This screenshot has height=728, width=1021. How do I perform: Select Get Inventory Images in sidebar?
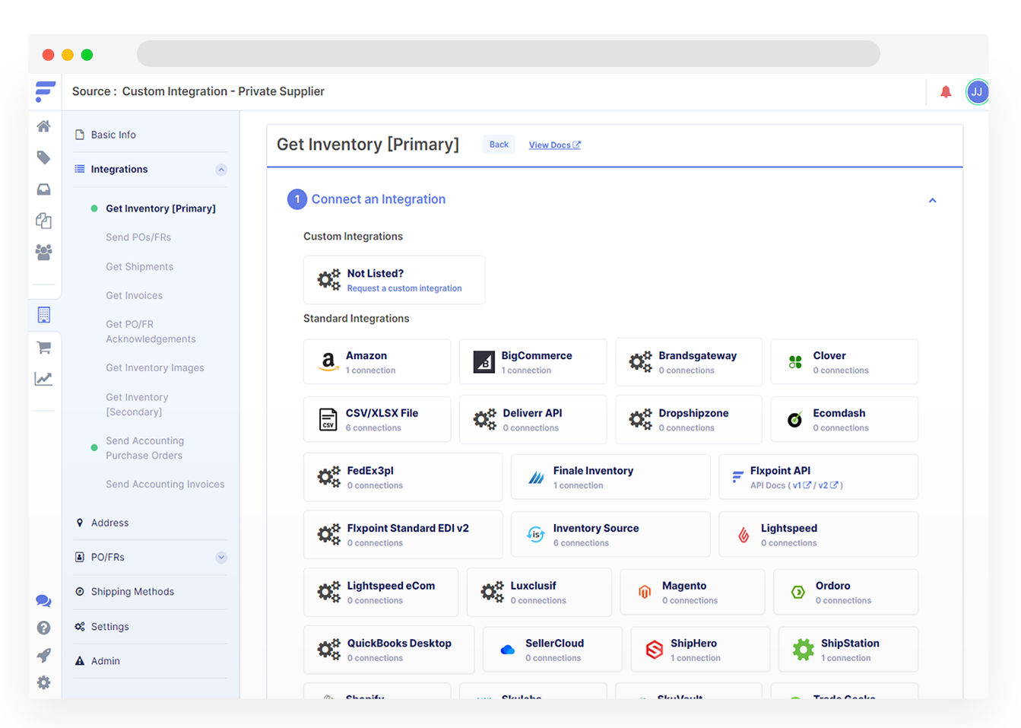[x=154, y=368]
